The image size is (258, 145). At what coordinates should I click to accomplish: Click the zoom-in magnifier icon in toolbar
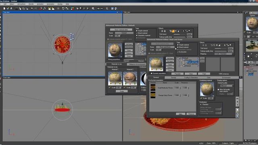point(84,8)
